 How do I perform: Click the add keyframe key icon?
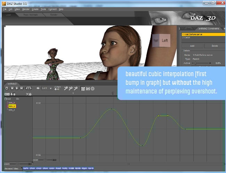coord(66,88)
